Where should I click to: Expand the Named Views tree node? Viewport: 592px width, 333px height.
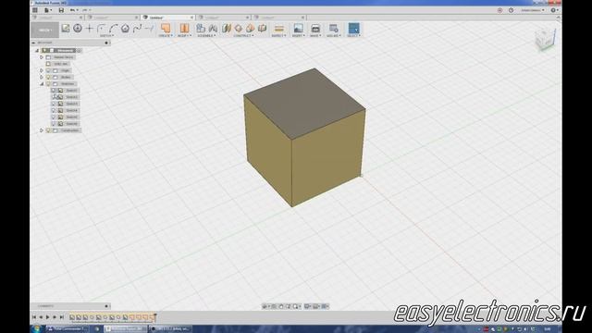coord(42,57)
